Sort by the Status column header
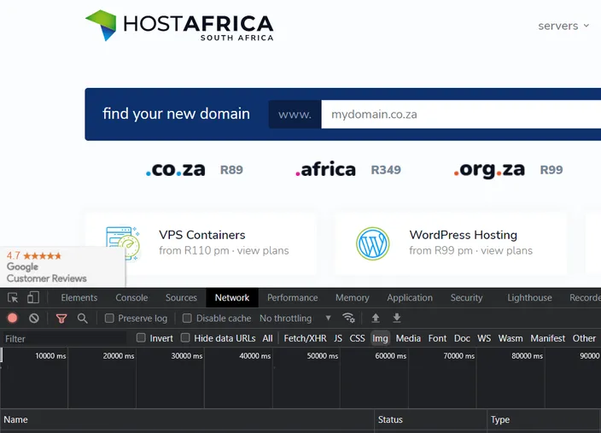Image resolution: width=601 pixels, height=433 pixels. click(x=430, y=419)
